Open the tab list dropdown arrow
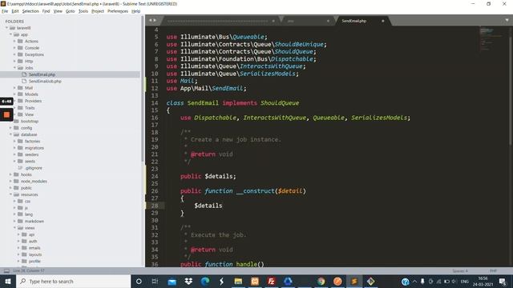This screenshot has height=288, width=513. click(x=507, y=20)
